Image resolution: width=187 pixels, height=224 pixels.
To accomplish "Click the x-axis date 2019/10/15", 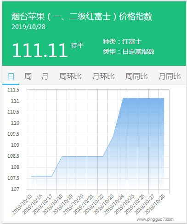I will click(x=22, y=204).
